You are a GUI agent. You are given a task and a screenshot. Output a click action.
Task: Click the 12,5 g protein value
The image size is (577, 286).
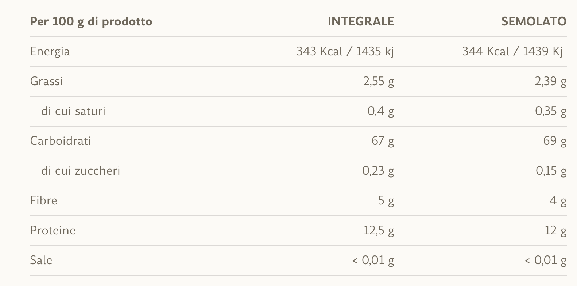tap(379, 230)
